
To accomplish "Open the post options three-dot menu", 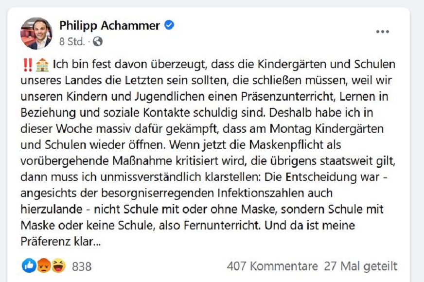I will [382, 32].
